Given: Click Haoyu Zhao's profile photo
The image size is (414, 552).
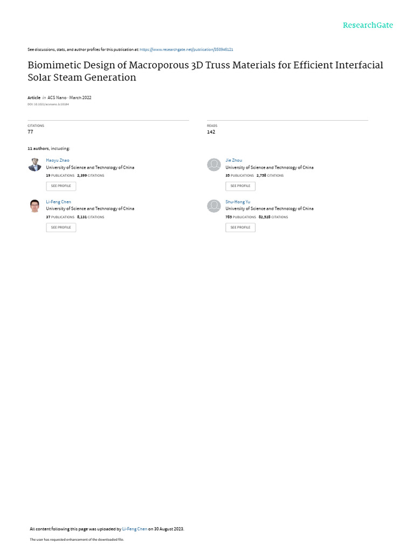Looking at the screenshot, I should coord(34,165).
